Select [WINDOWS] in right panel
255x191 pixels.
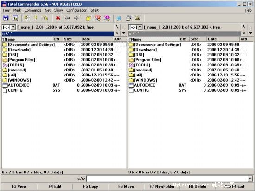click(191, 80)
